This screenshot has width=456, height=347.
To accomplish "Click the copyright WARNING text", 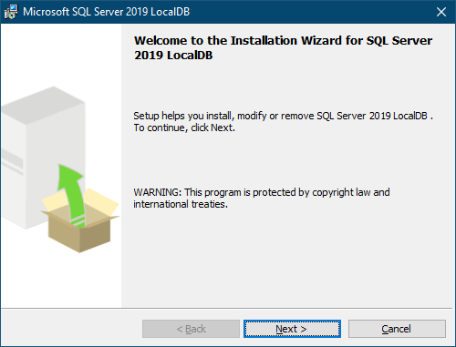I will click(x=262, y=198).
